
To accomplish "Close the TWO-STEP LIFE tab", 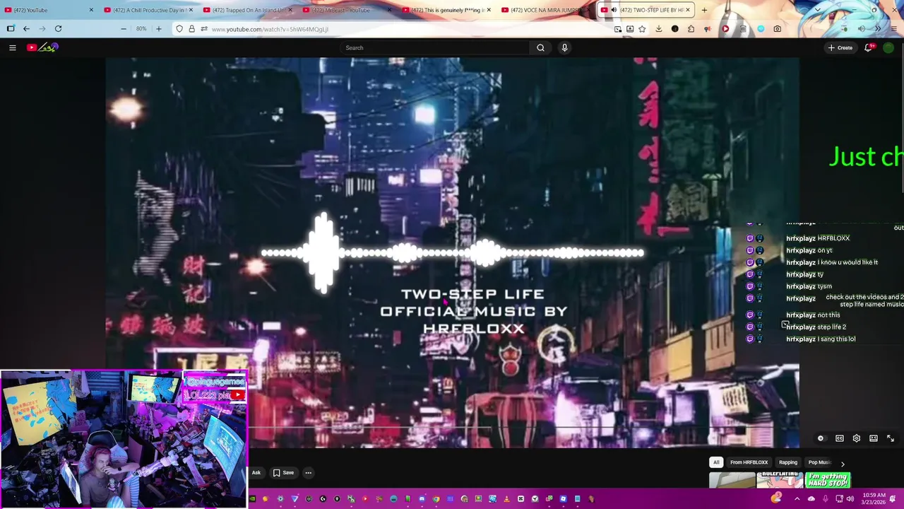I will click(x=688, y=10).
